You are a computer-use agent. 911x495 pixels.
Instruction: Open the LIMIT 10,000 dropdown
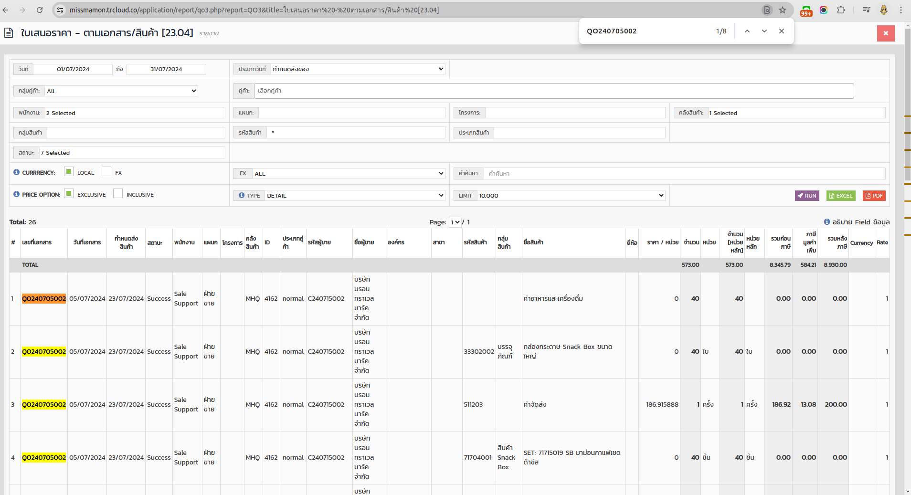coord(572,195)
